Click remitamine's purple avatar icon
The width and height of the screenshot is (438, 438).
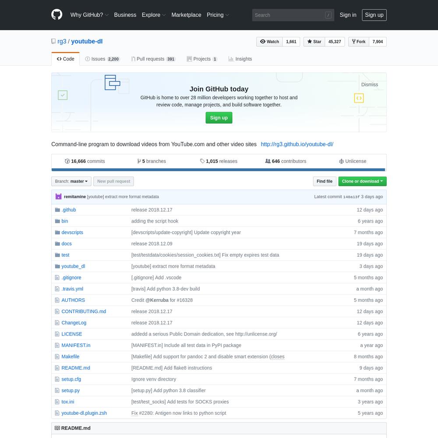tap(58, 196)
